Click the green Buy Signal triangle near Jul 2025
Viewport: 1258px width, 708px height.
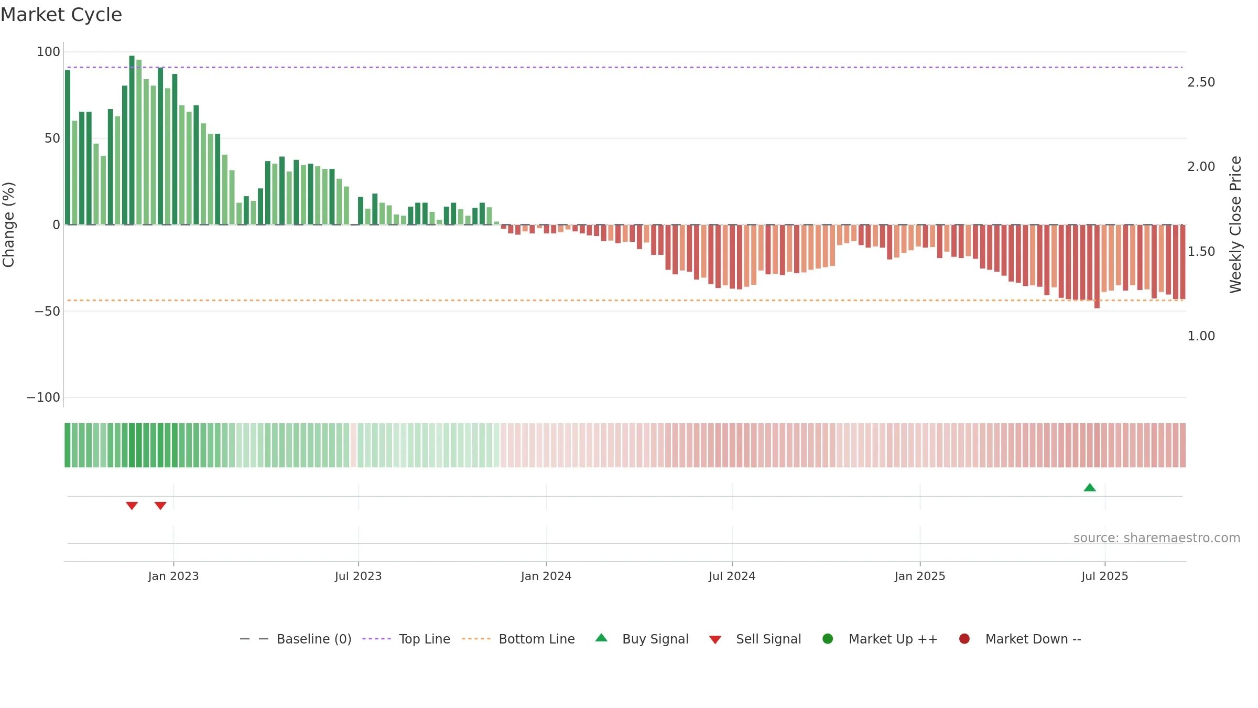coord(1090,488)
